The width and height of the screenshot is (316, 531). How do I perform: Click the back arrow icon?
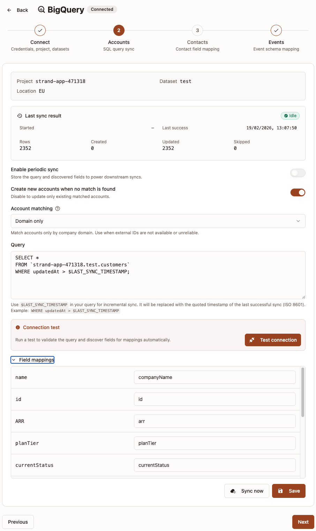9,10
